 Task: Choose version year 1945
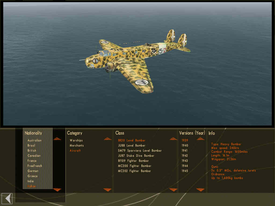coord(185,171)
